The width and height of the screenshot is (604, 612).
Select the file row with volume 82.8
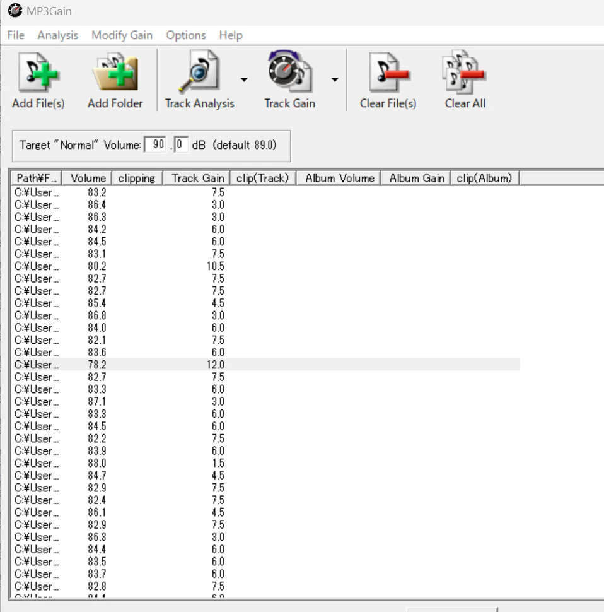pos(266,586)
